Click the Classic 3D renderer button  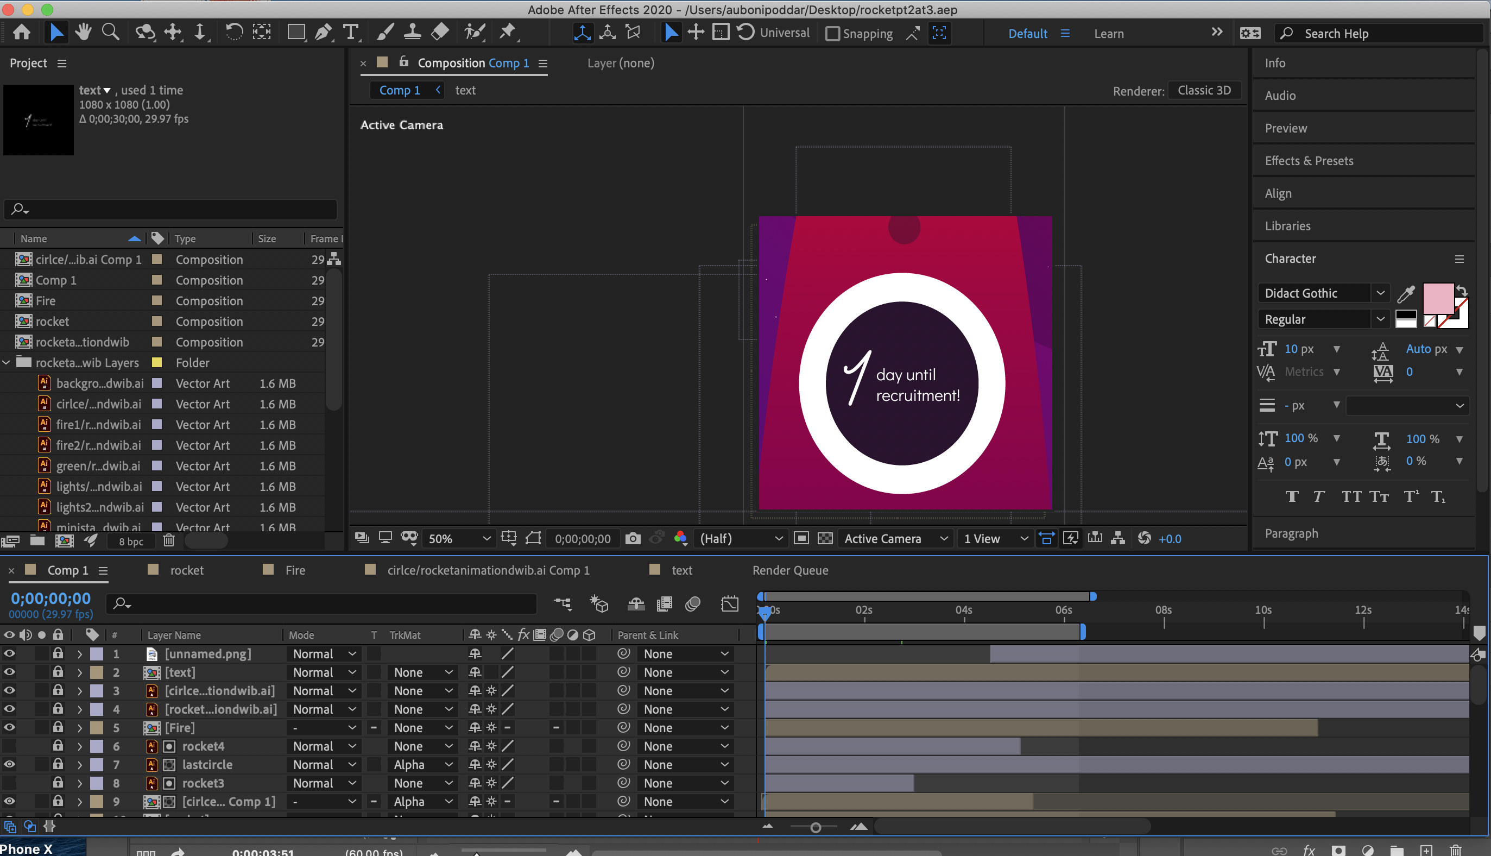1204,90
